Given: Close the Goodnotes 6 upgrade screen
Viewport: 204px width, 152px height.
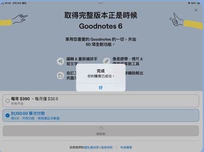Looking at the screenshot, I should point(196,10).
